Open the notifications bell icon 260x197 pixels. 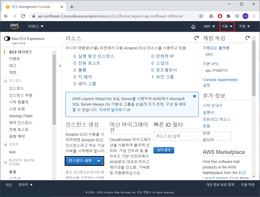[193, 26]
